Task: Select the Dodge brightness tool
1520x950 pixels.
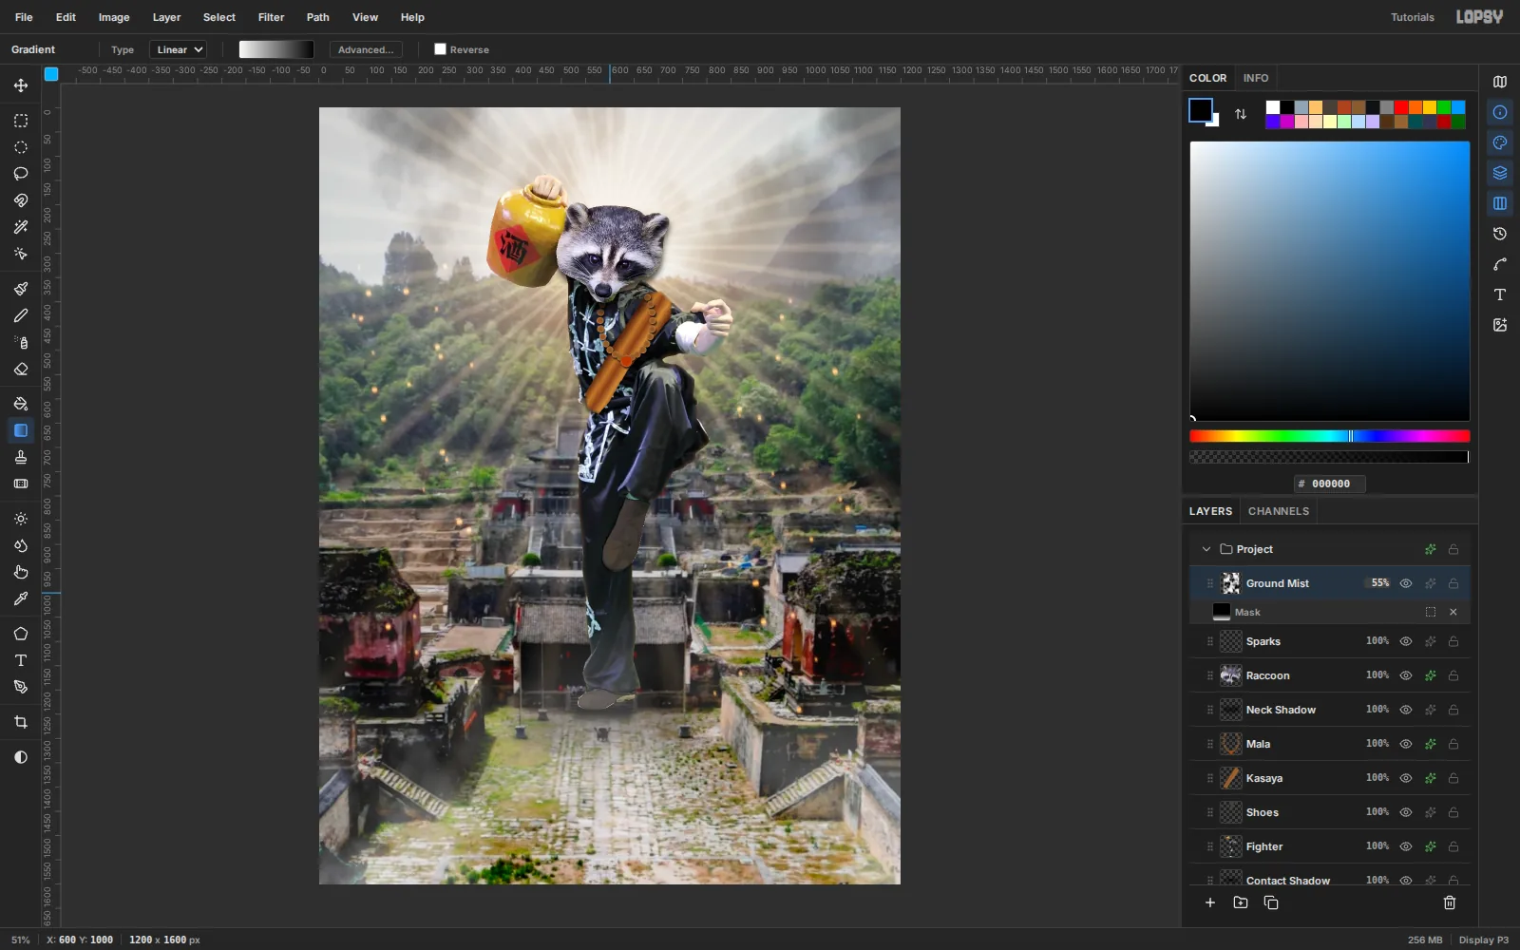Action: [x=21, y=519]
